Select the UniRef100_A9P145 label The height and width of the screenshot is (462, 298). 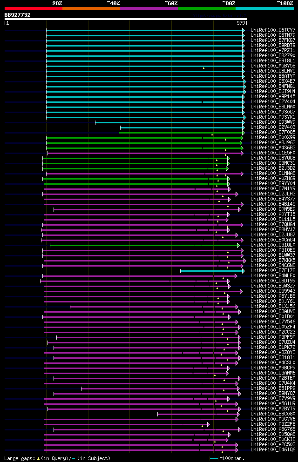(x=273, y=96)
